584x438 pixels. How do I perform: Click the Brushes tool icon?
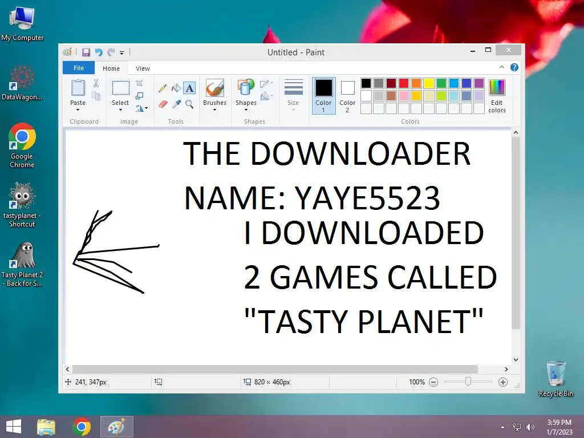coord(214,88)
